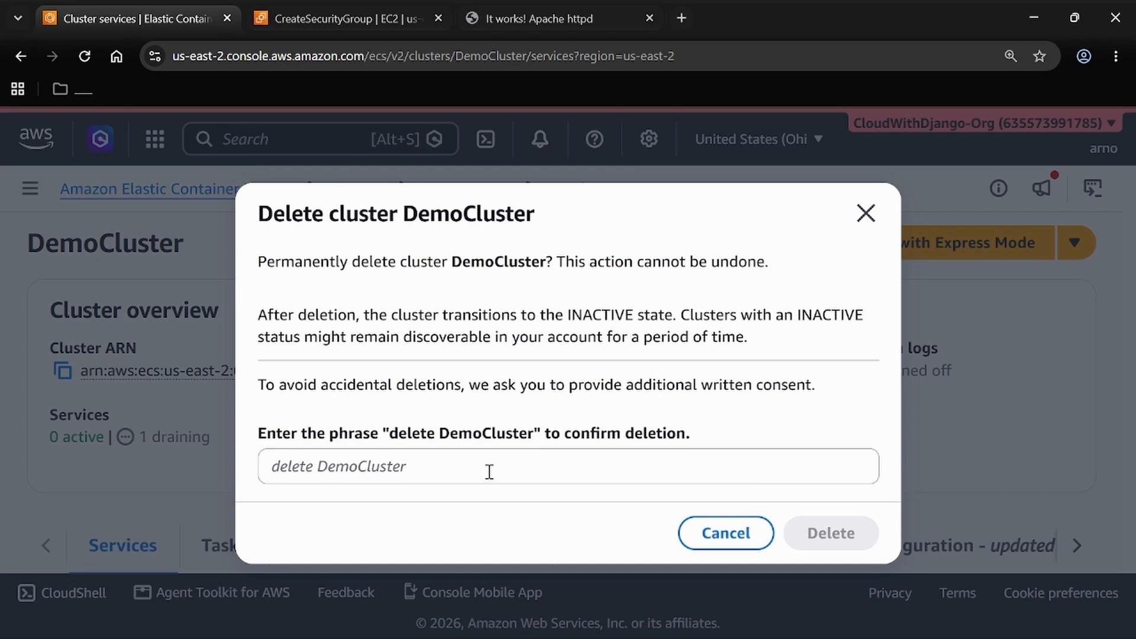1136x639 pixels.
Task: Click Cancel in the delete dialog
Action: pyautogui.click(x=726, y=533)
